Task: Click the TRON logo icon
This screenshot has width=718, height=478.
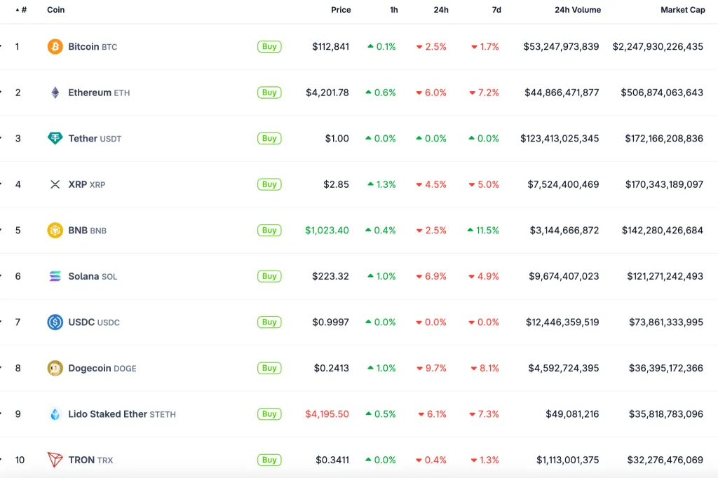Action: coord(55,460)
